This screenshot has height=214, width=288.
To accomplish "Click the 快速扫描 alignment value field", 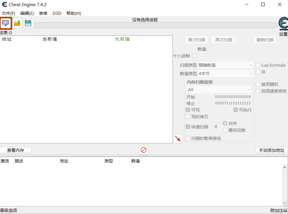I will 216,127.
